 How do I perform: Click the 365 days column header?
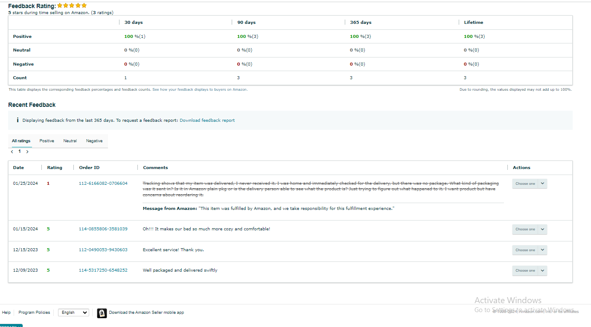click(361, 23)
